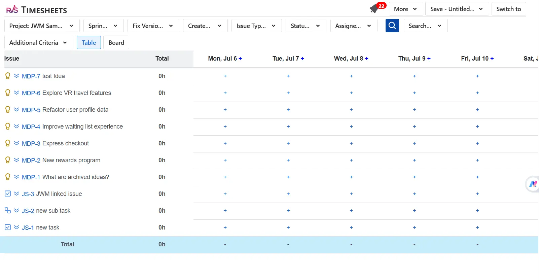The image size is (539, 280).
Task: Log work on JS-1 for Friday
Action: [x=477, y=228]
